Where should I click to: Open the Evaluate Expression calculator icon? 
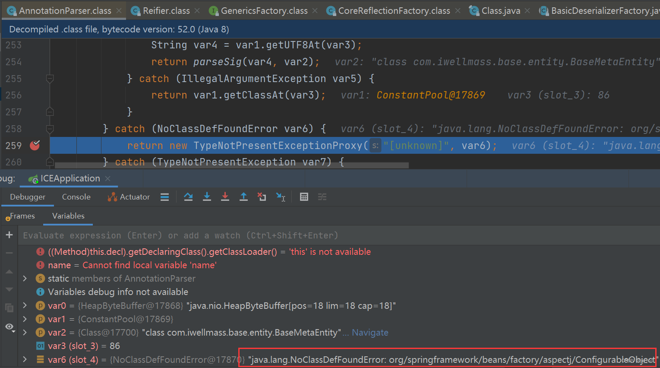coord(304,197)
